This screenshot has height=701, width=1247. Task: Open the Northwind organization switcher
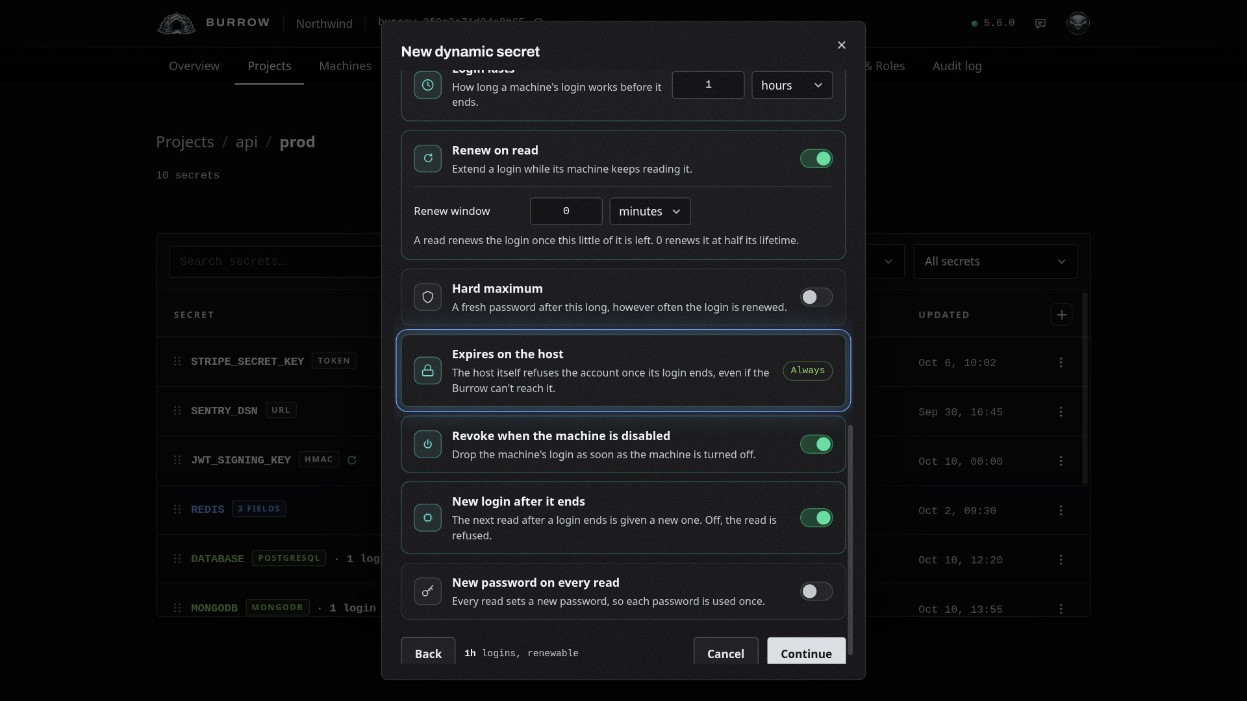click(x=324, y=23)
